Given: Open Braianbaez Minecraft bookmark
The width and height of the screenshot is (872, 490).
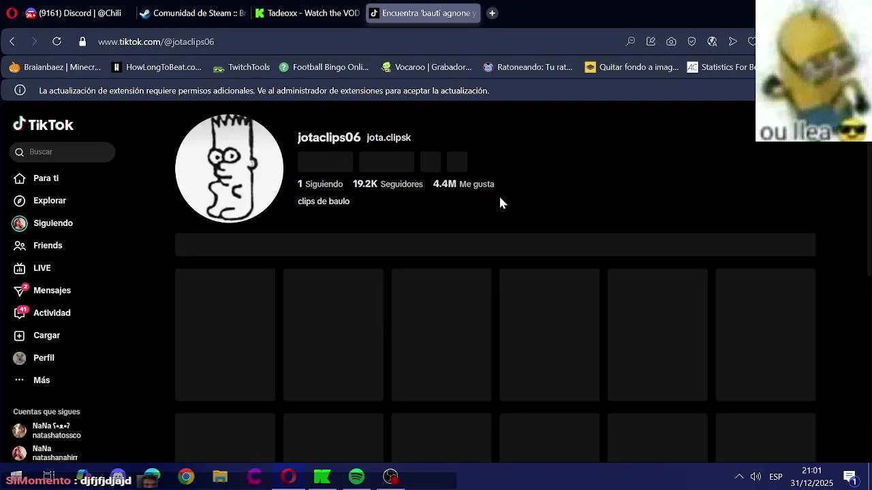Looking at the screenshot, I should pos(55,67).
